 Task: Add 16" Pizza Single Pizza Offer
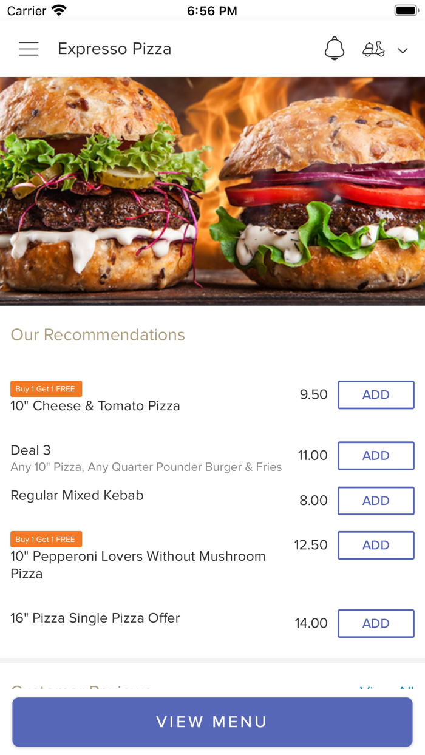point(376,623)
